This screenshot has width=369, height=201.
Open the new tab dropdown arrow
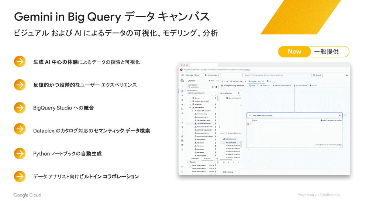270,82
